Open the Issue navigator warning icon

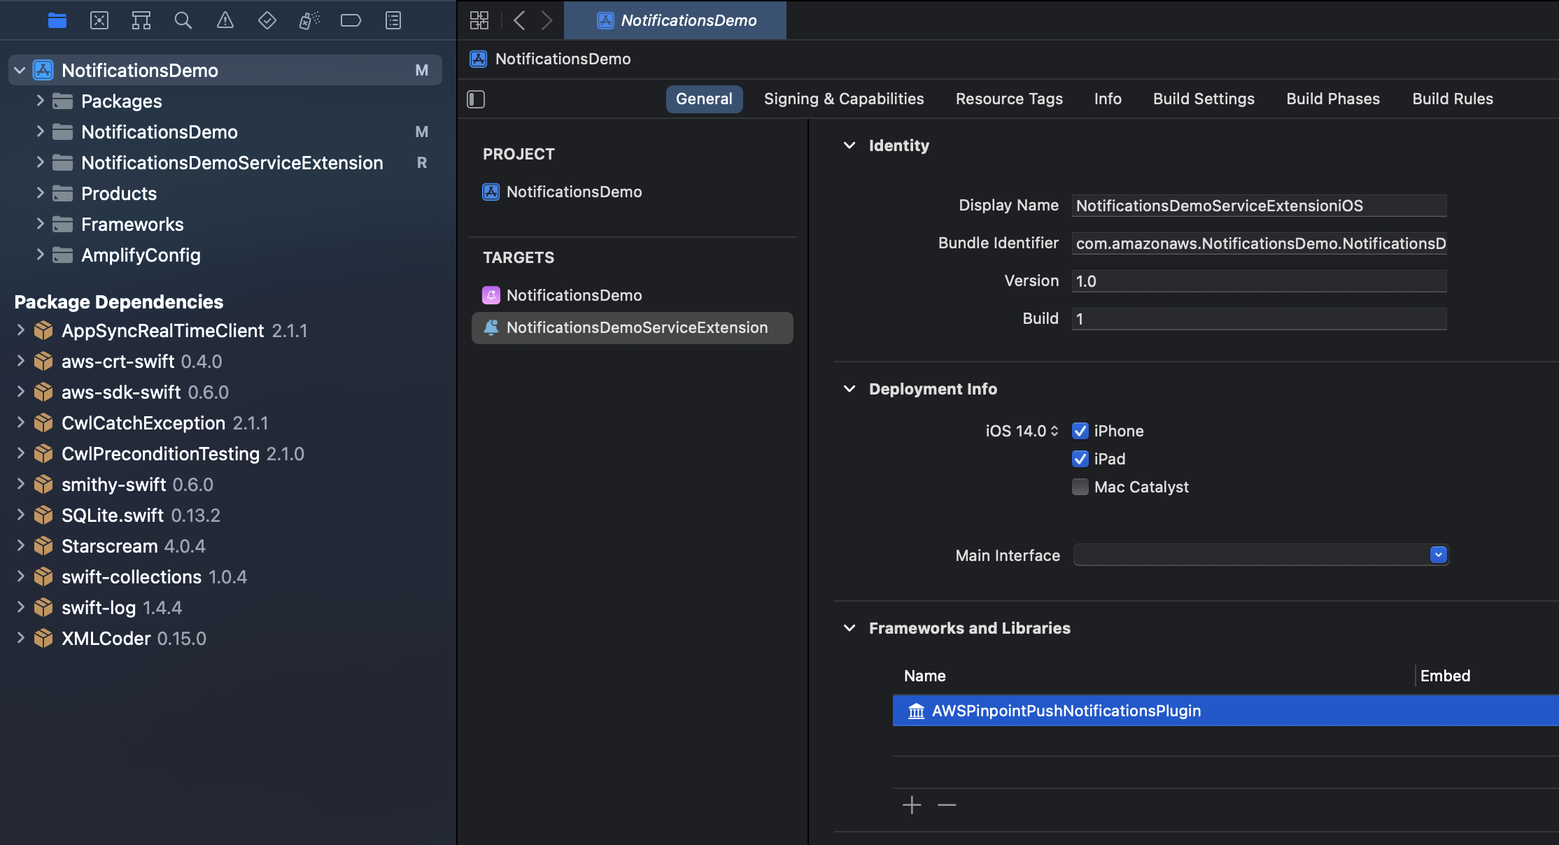(x=225, y=20)
